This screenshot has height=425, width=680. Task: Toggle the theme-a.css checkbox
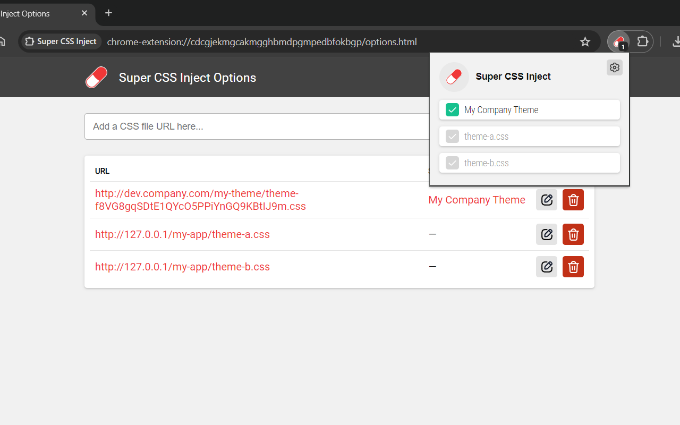click(452, 136)
